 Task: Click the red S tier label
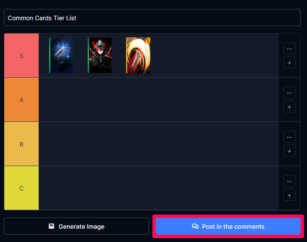pyautogui.click(x=21, y=55)
